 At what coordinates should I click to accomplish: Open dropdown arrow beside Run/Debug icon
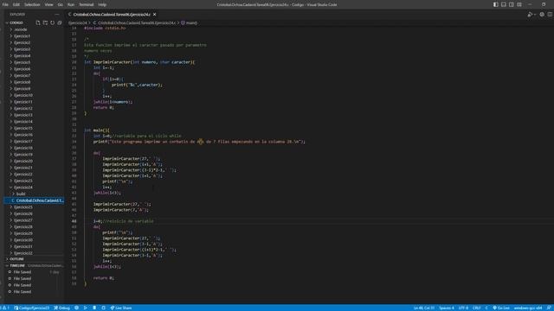(x=535, y=15)
